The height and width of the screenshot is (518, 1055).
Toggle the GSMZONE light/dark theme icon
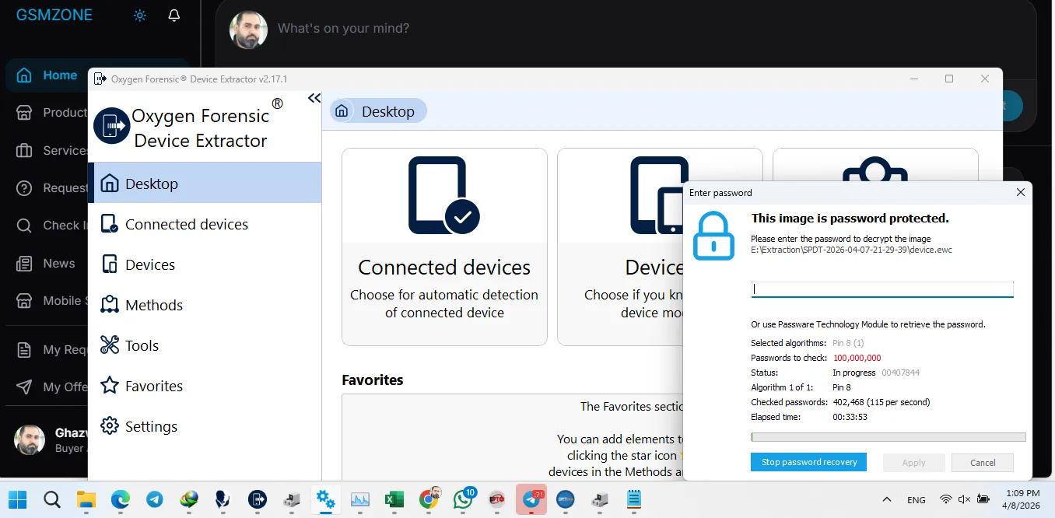click(x=140, y=16)
